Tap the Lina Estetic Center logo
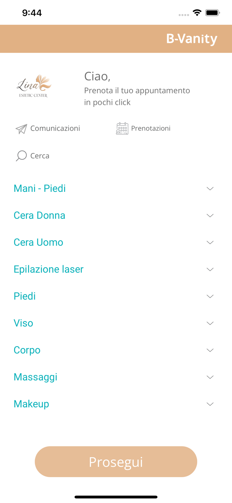The height and width of the screenshot is (503, 232). click(x=34, y=86)
